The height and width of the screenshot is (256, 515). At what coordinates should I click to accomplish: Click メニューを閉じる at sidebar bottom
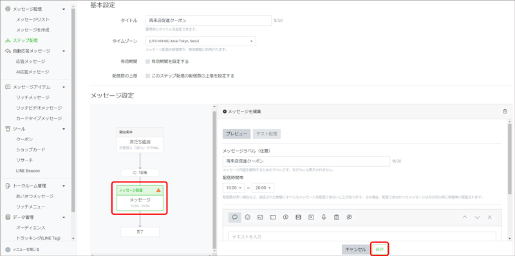[x=26, y=250]
